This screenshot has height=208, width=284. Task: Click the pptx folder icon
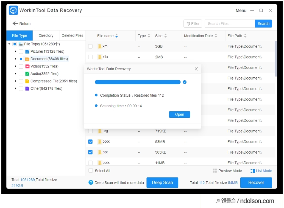(x=100, y=142)
